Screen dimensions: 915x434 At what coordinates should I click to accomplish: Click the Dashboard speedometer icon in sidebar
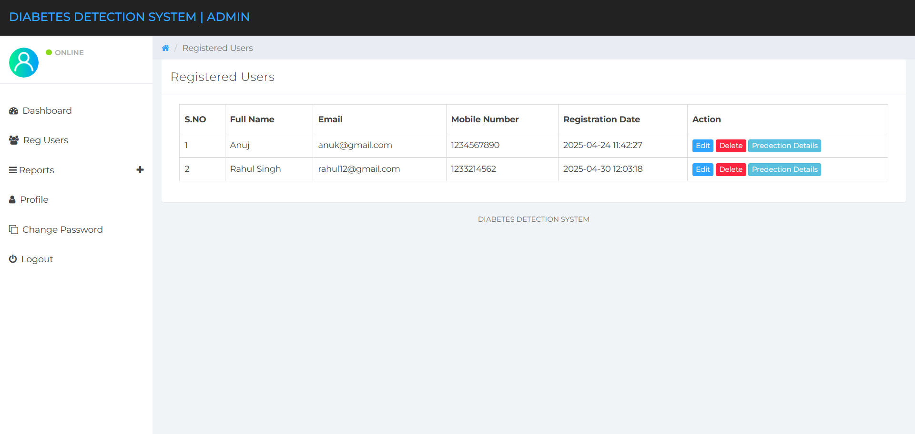tap(13, 110)
